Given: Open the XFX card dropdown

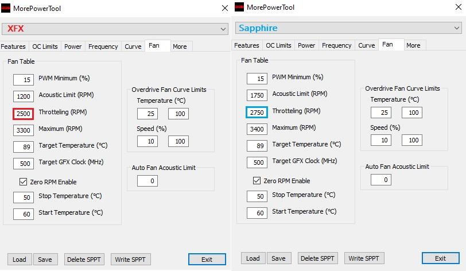Looking at the screenshot, I should [115, 29].
